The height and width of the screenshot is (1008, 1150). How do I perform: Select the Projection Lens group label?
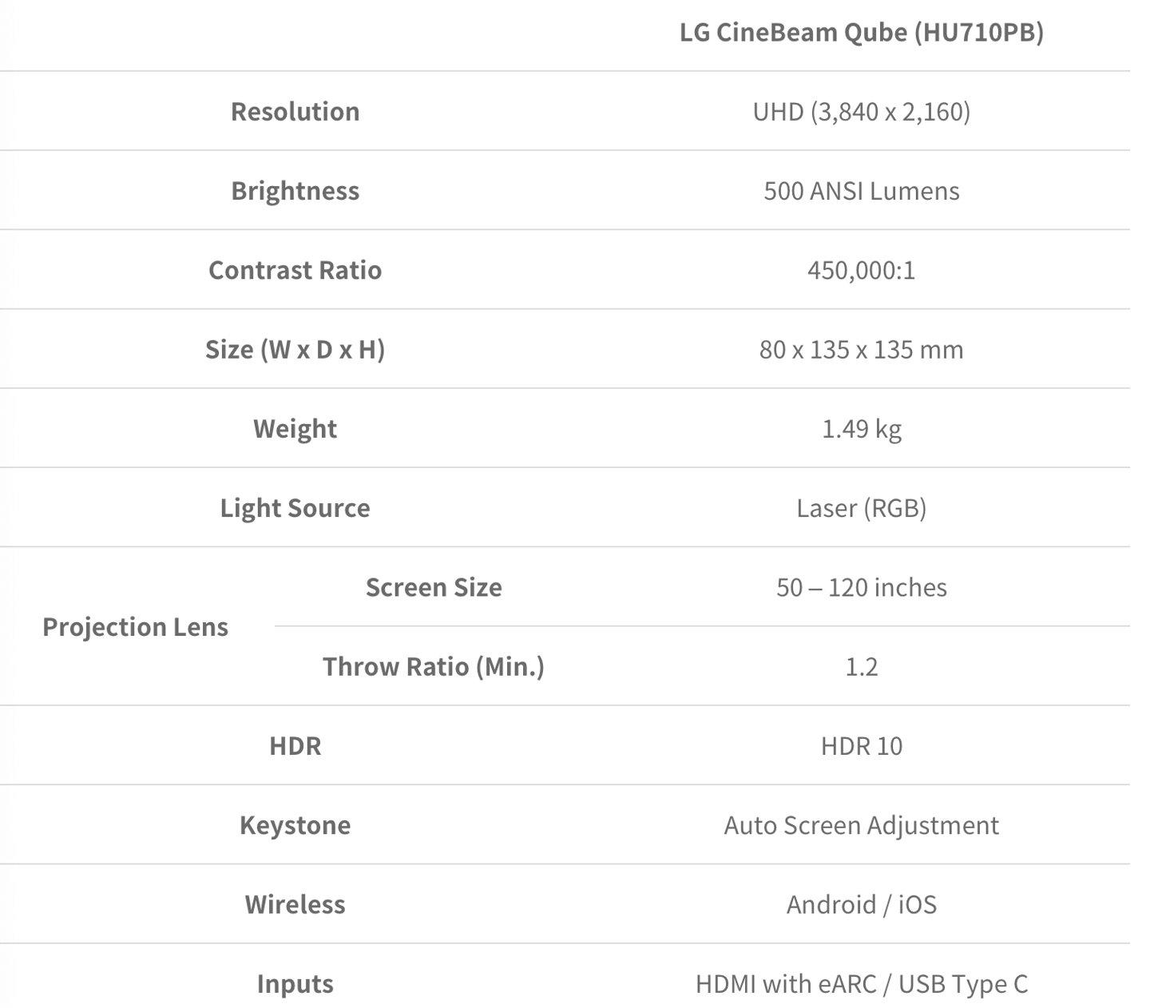(136, 627)
